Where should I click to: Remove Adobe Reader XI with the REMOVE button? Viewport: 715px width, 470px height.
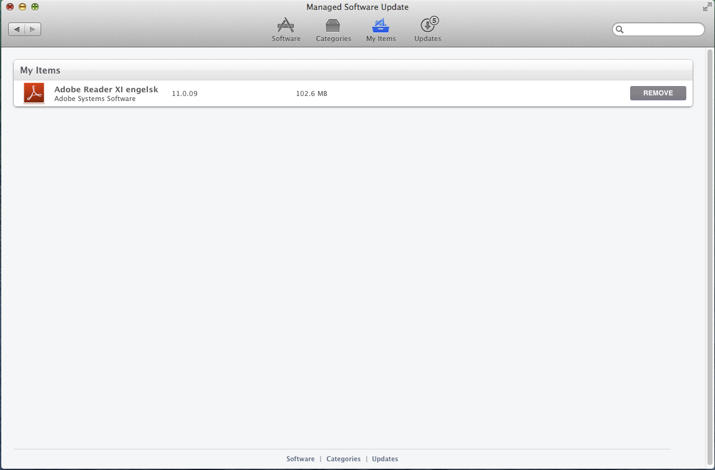tap(658, 93)
